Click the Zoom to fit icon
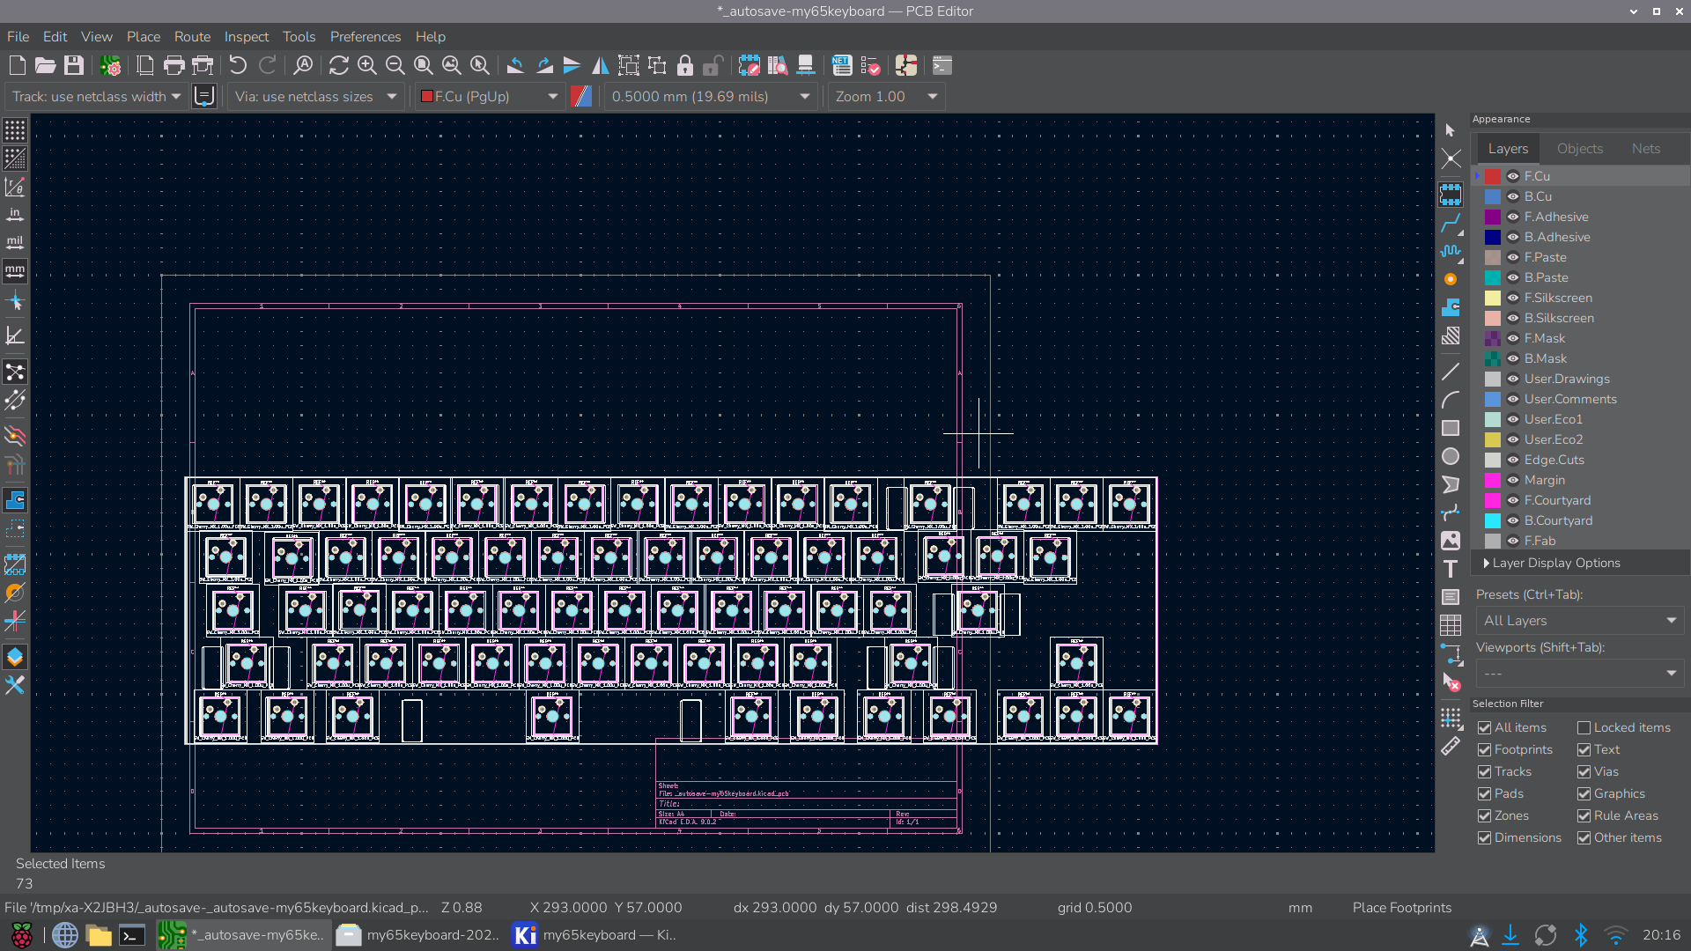 pyautogui.click(x=424, y=65)
